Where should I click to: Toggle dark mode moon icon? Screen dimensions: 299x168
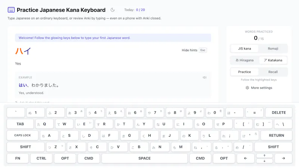(x=113, y=10)
